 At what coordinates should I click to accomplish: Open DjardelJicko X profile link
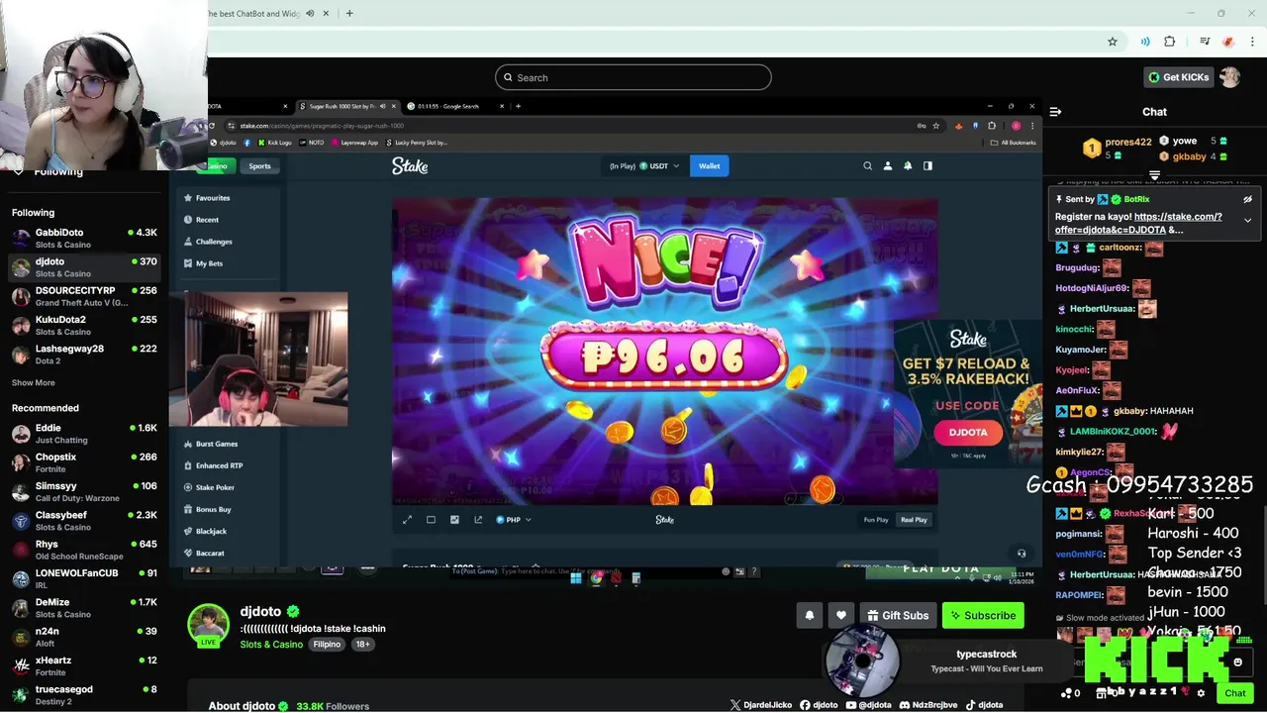point(760,705)
